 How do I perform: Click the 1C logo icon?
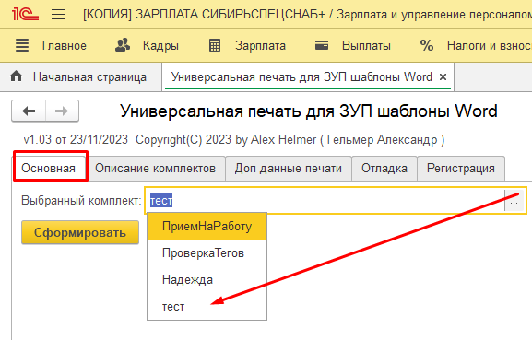pos(25,14)
